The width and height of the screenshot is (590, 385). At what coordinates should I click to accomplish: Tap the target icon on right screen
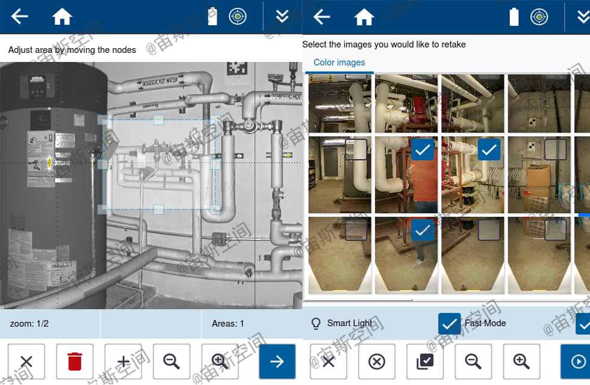(x=539, y=17)
